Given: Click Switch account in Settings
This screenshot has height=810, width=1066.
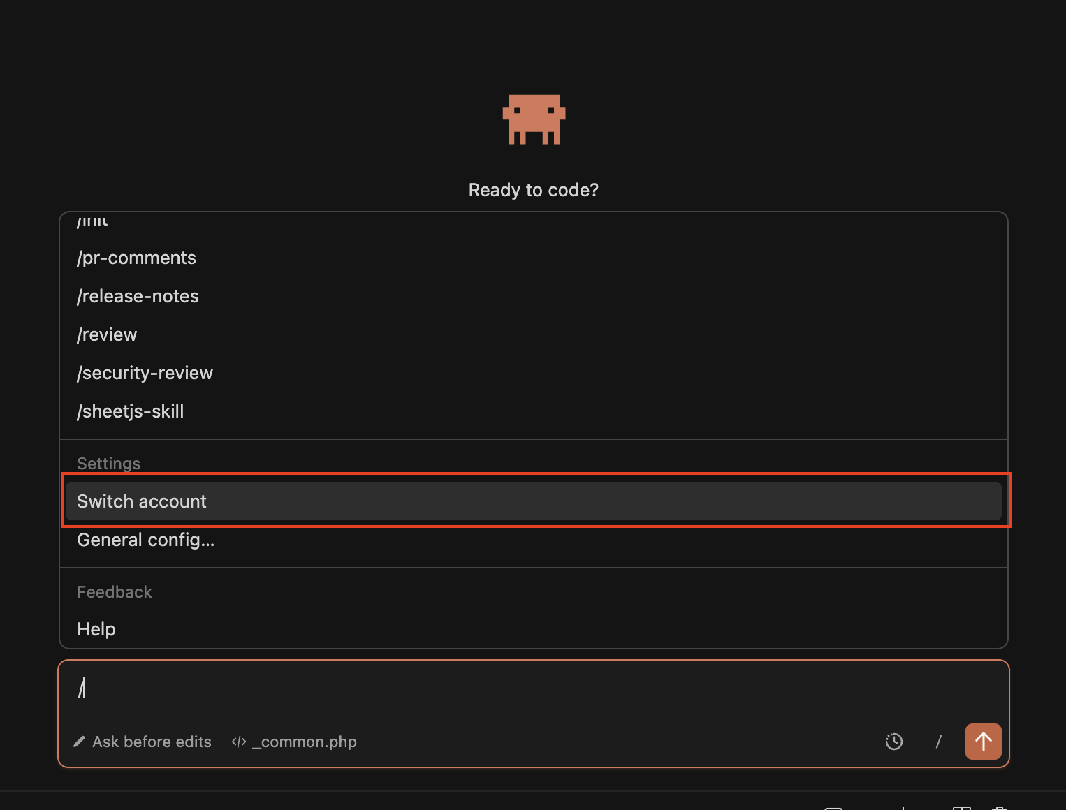Looking at the screenshot, I should click(x=534, y=501).
